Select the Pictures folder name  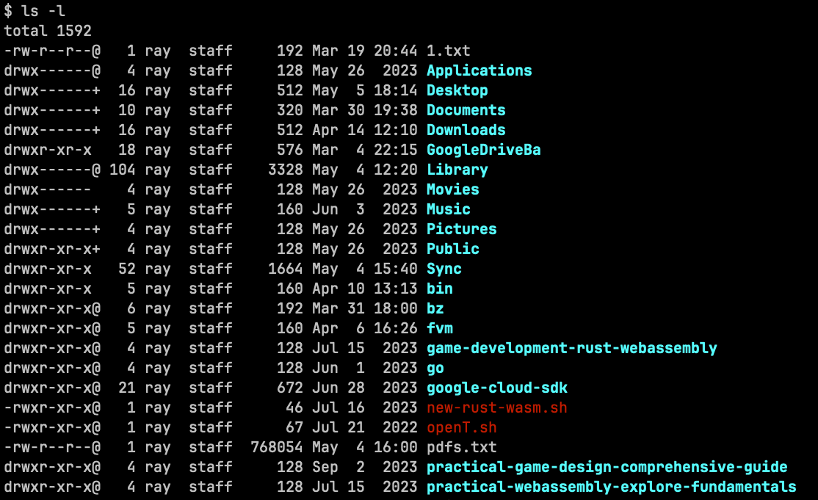click(461, 229)
